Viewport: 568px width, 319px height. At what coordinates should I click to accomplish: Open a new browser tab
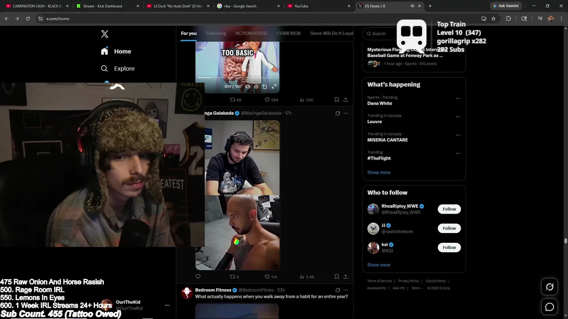pyautogui.click(x=430, y=6)
